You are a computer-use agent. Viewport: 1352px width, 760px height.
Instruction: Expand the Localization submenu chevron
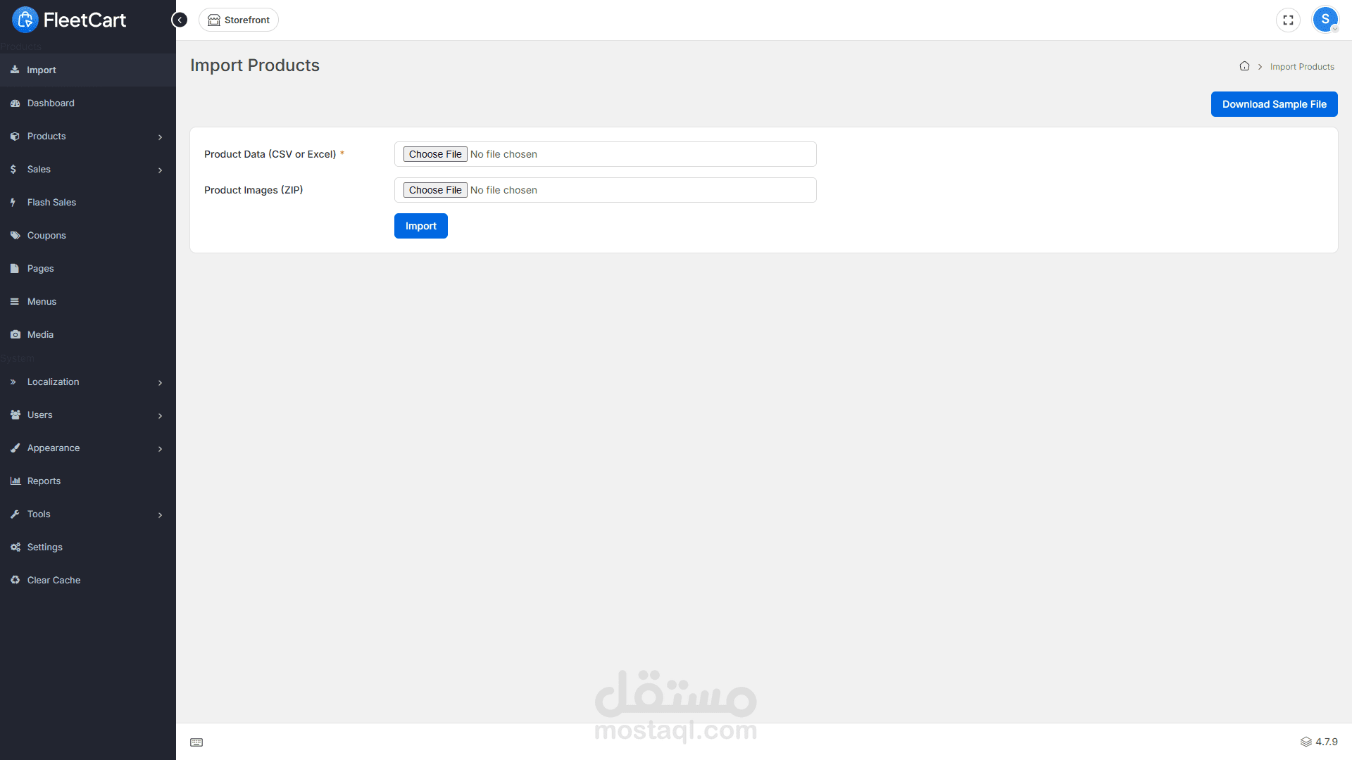click(160, 382)
